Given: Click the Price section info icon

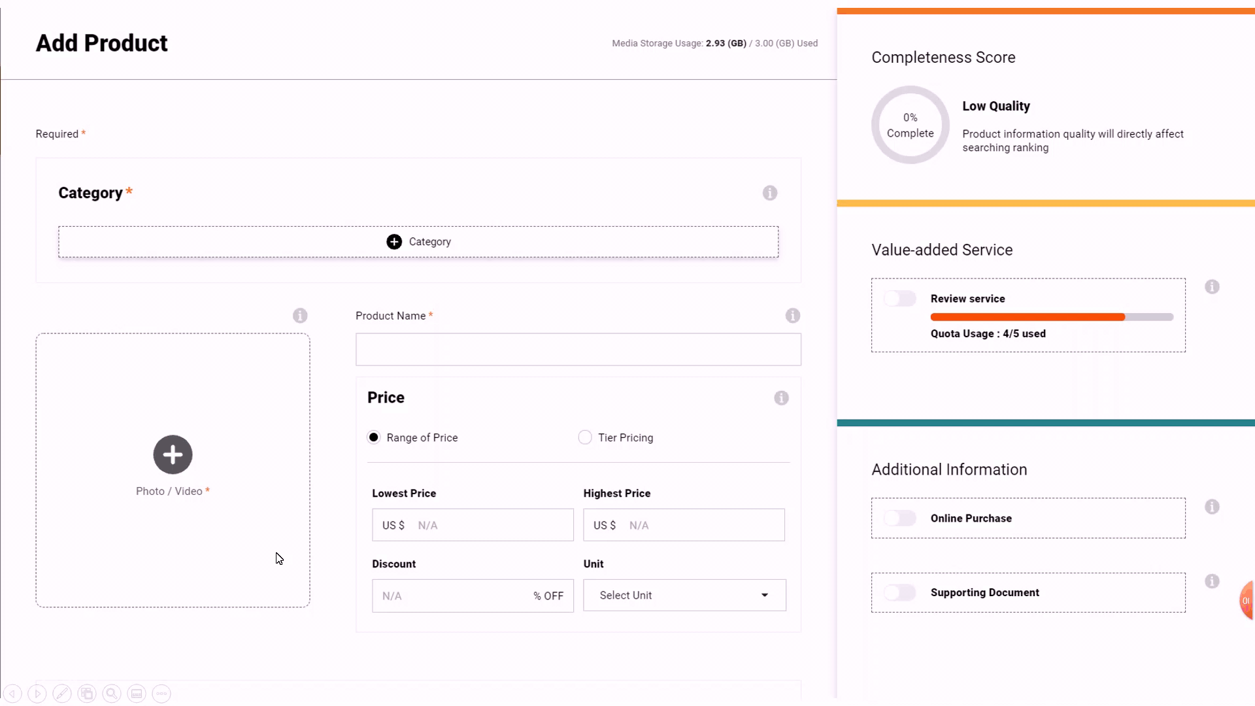Looking at the screenshot, I should pos(781,397).
